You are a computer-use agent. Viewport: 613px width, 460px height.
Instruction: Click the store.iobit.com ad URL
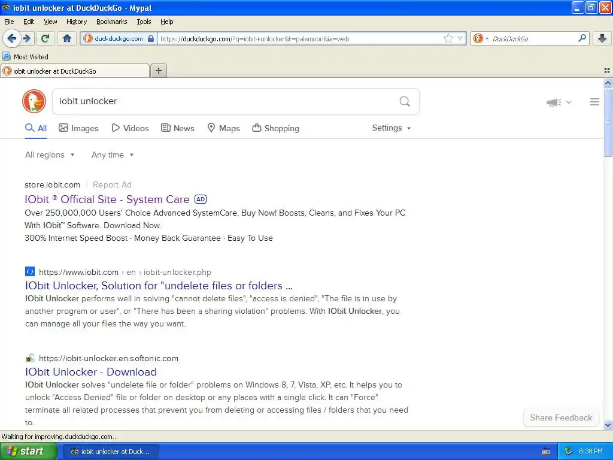[x=53, y=184]
